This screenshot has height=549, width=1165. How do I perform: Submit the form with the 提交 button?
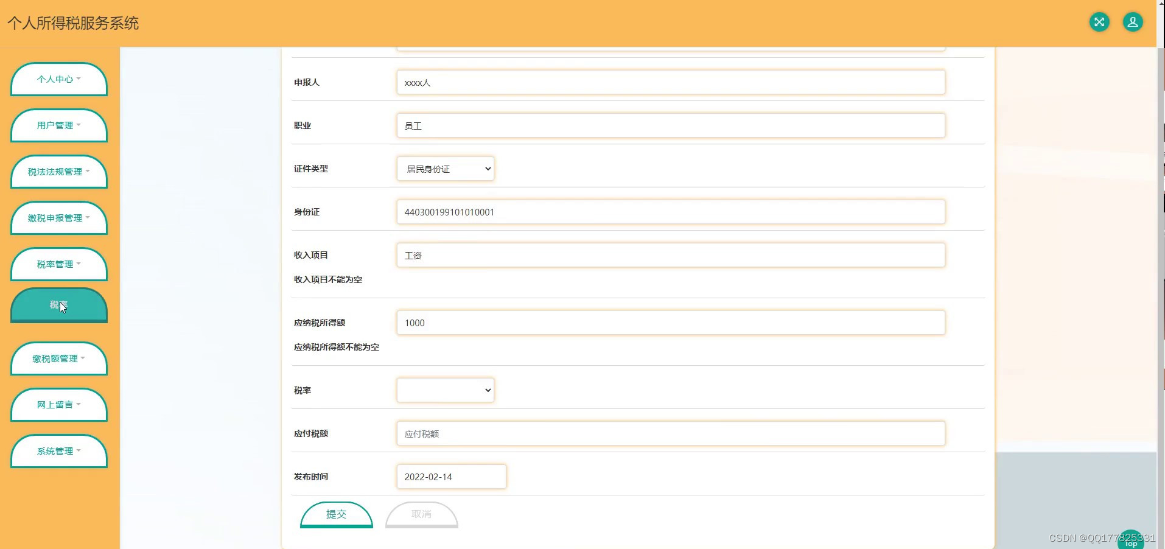coord(337,514)
